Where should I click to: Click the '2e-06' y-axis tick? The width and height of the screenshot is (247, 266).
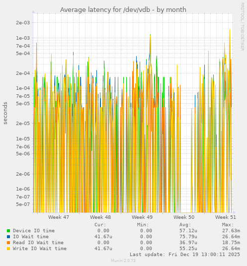coord(23,174)
